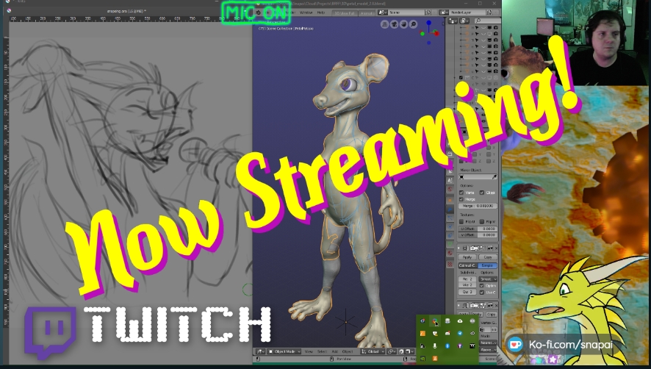
Task: Enable the Flip U texture checkbox
Action: [x=461, y=221]
